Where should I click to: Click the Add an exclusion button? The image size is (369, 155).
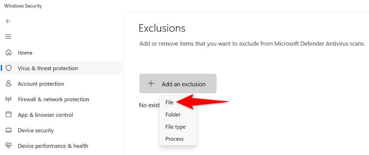coord(178,83)
